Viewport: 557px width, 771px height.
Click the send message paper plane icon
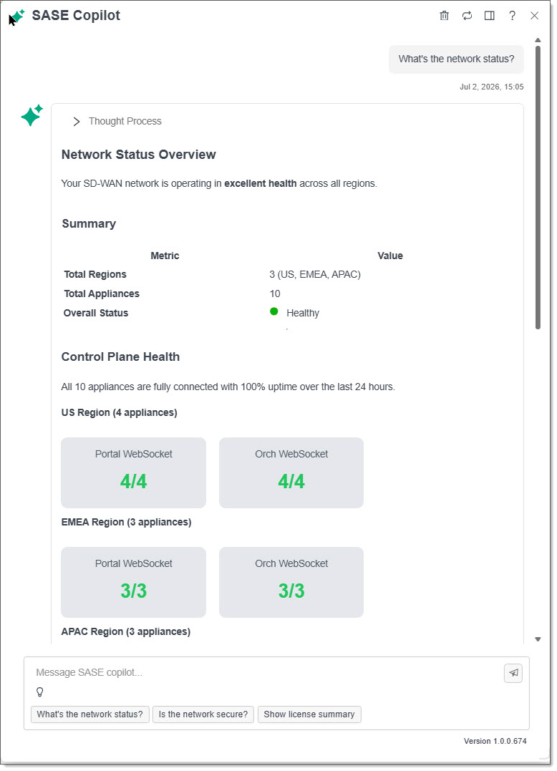513,673
